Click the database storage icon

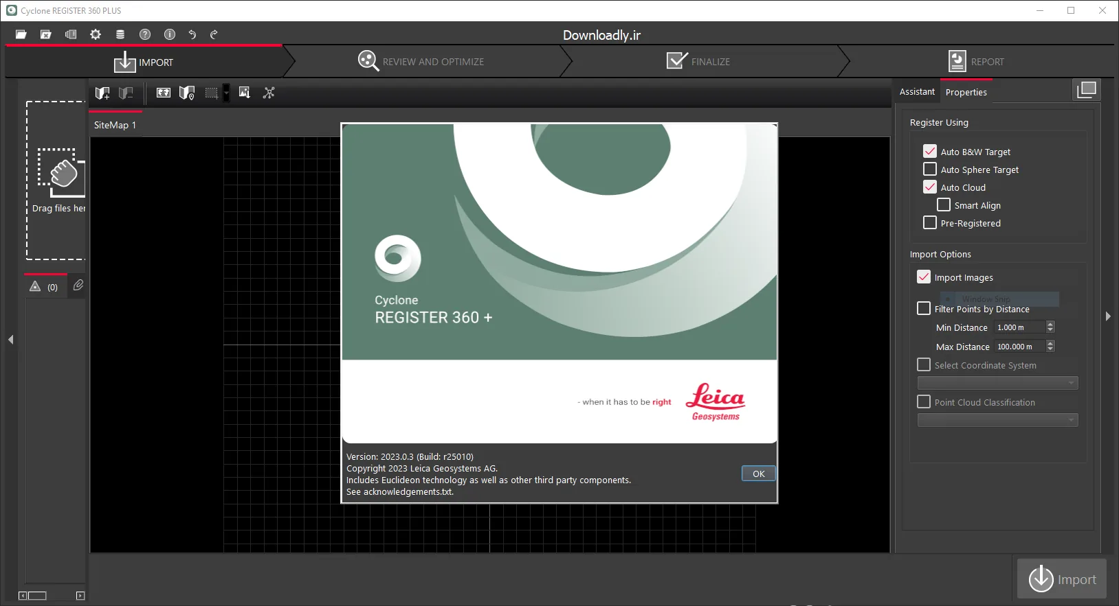tap(120, 34)
